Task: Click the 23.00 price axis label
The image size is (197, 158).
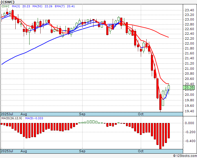Action: 189,20
